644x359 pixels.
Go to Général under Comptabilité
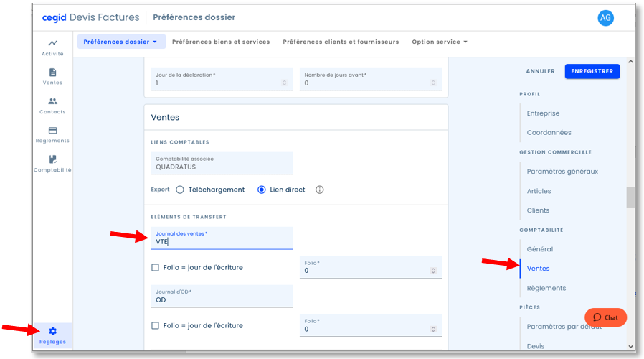pyautogui.click(x=540, y=249)
